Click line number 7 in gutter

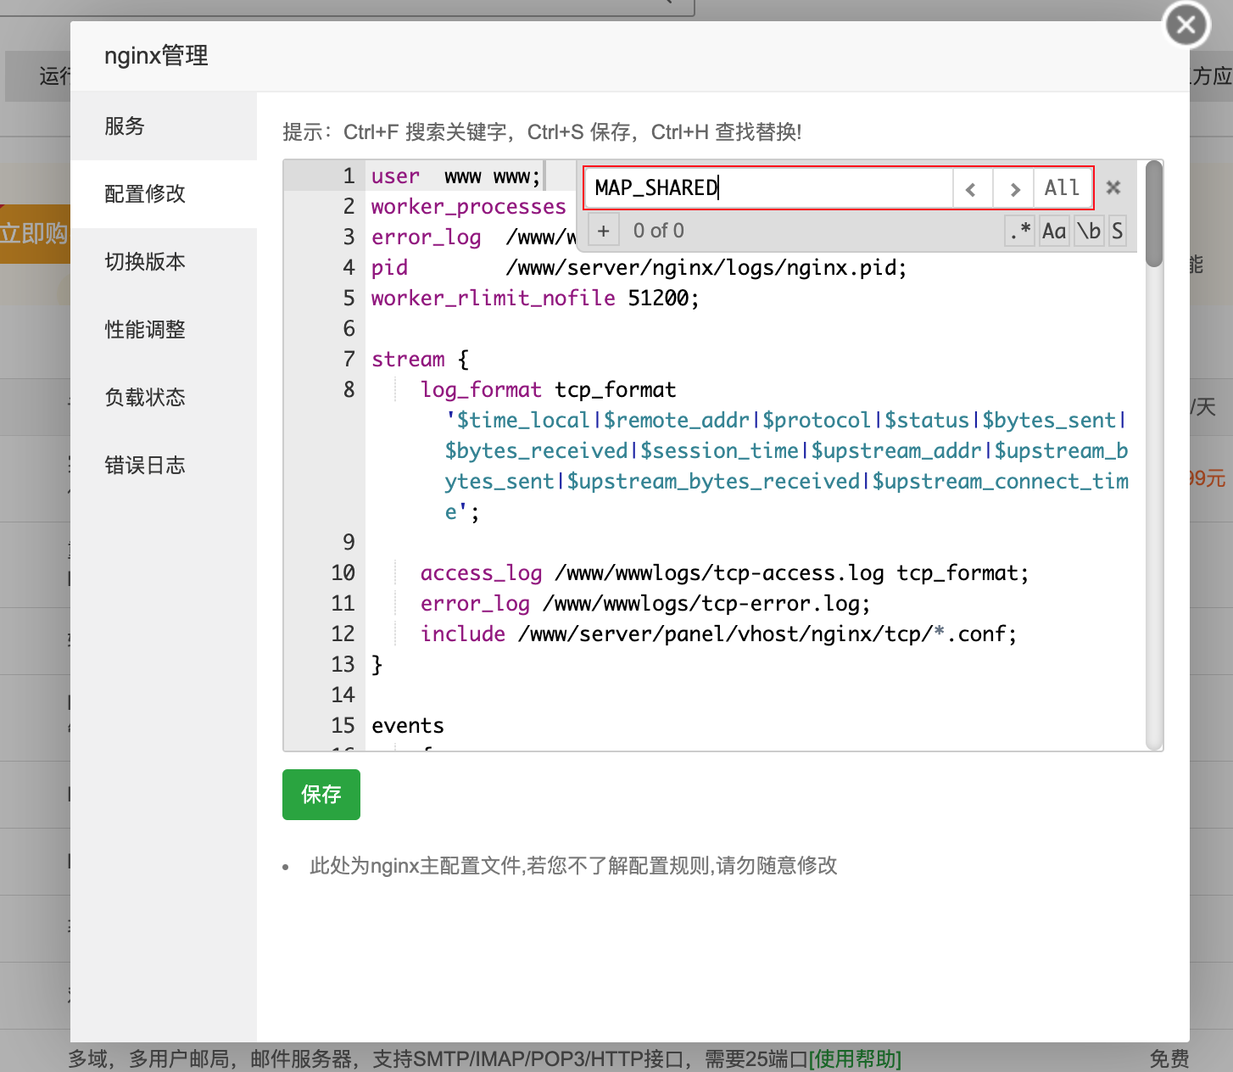349,360
